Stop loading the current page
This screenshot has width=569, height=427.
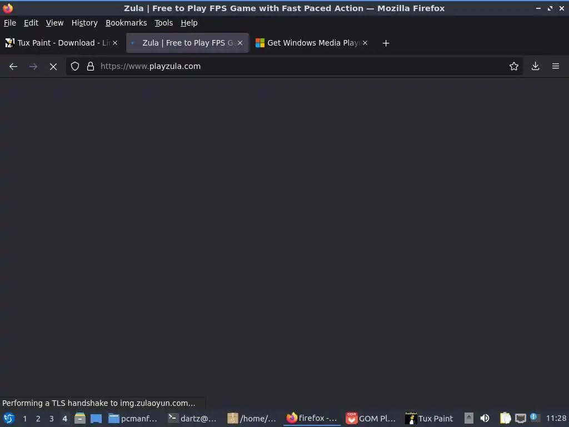[53, 67]
